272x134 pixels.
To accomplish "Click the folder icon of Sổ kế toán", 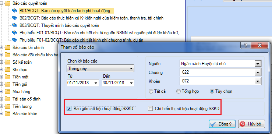I will click(8, 62).
